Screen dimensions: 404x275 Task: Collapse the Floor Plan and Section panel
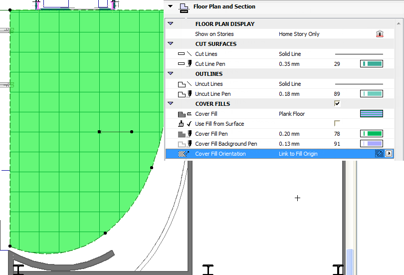171,6
